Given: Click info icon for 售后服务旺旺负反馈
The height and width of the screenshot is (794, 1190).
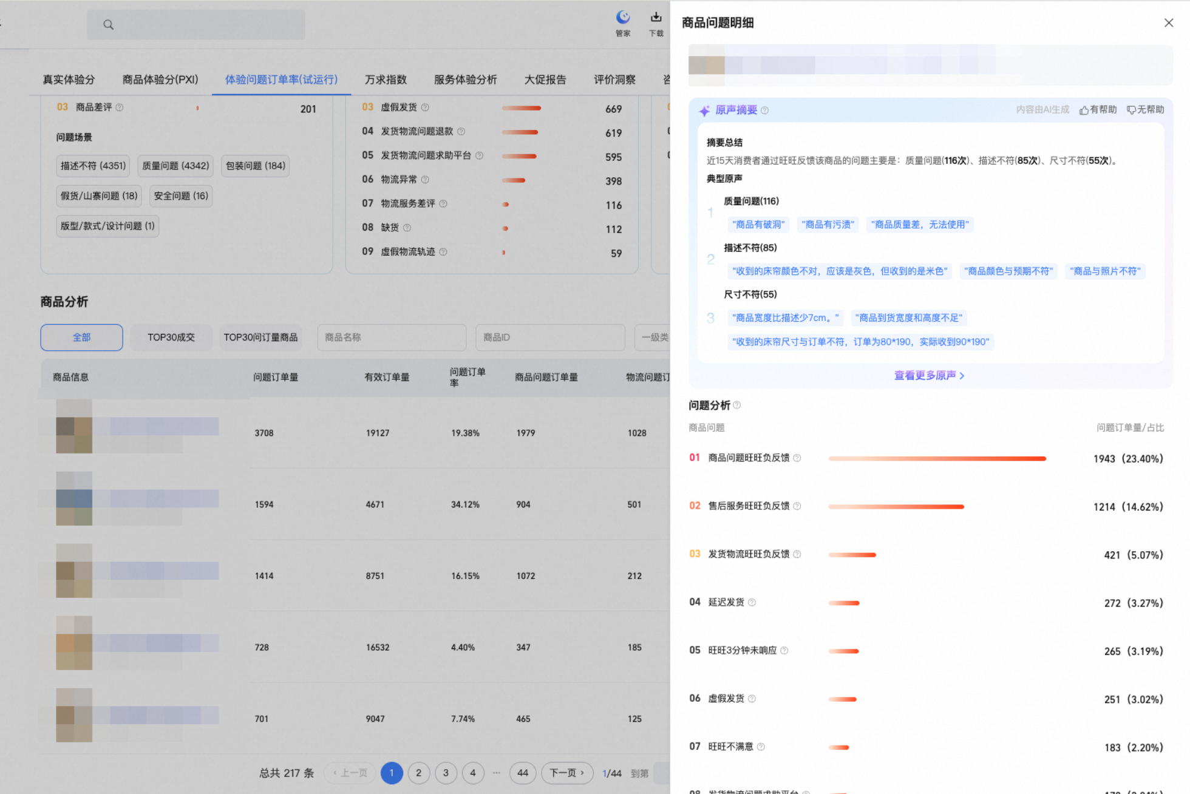Looking at the screenshot, I should point(797,506).
